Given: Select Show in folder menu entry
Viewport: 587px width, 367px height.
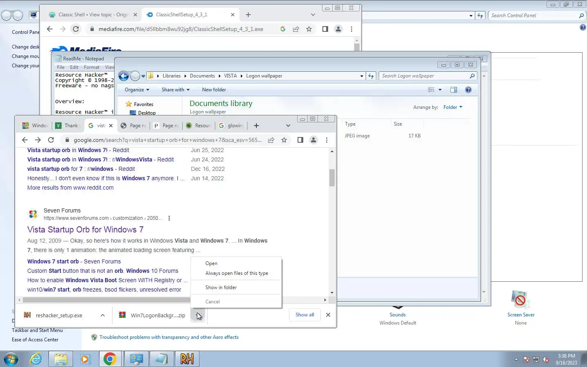Looking at the screenshot, I should (x=236, y=287).
